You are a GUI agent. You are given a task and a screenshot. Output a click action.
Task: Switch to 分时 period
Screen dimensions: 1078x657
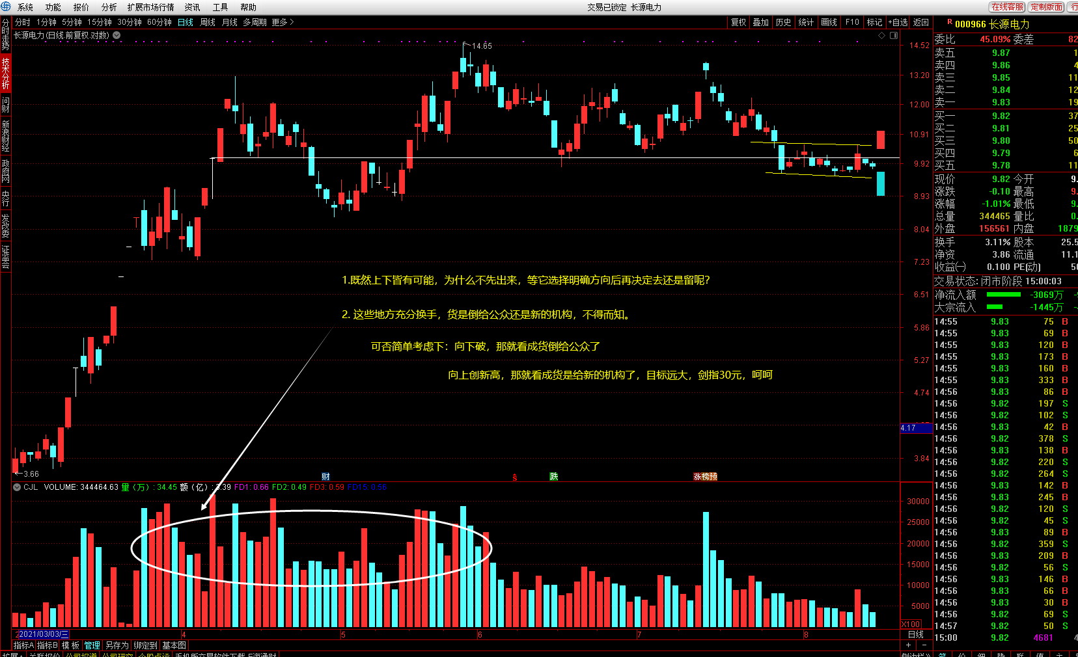(23, 22)
